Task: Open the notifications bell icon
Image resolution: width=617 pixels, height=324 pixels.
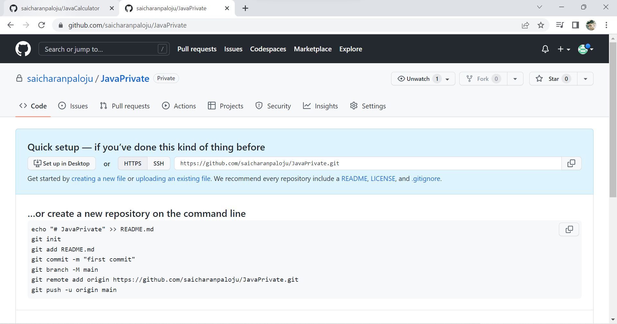Action: pos(545,49)
